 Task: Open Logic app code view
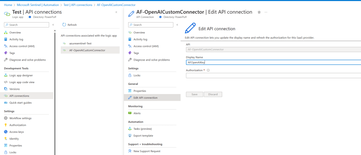tap(22, 82)
